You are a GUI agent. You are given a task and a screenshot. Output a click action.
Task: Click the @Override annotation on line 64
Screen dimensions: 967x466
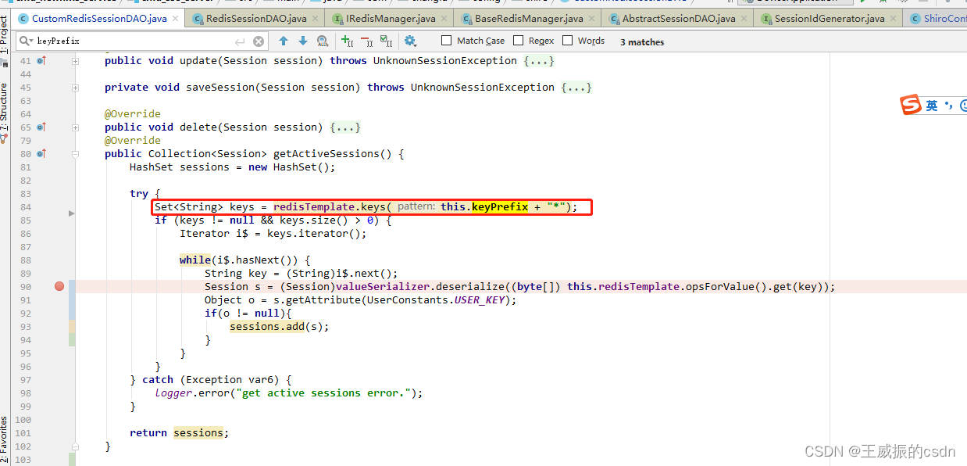point(133,113)
